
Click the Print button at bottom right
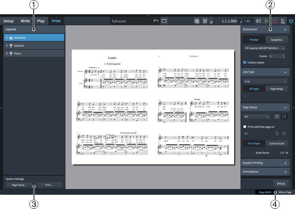tap(281, 184)
